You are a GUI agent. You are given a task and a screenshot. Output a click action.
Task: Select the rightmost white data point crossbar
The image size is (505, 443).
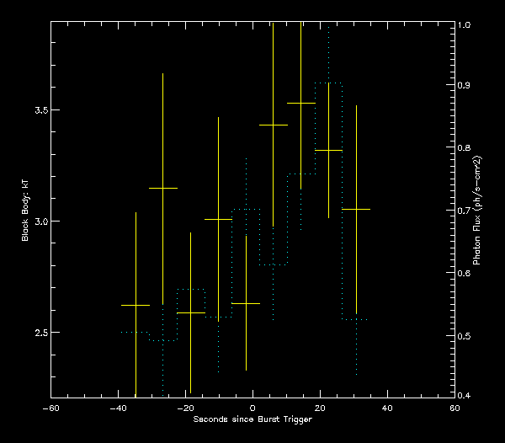click(x=356, y=208)
